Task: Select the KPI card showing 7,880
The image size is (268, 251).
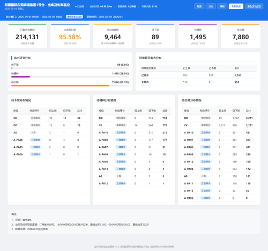Action: tap(241, 37)
